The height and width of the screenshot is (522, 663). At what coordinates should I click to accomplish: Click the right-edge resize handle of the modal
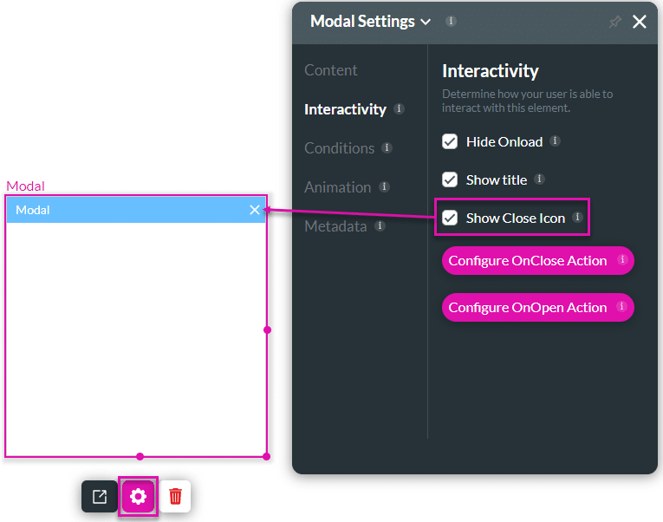click(267, 330)
